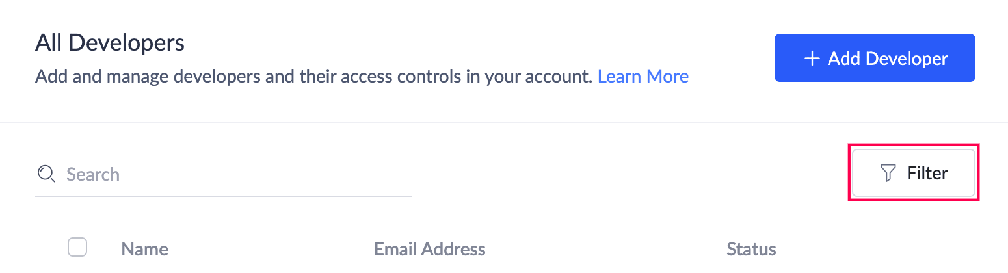Click the magnifying glass search icon
The image size is (1008, 273).
(46, 174)
